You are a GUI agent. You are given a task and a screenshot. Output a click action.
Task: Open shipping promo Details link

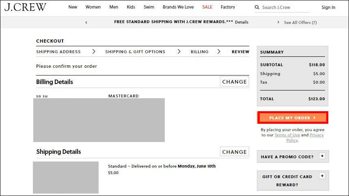click(241, 22)
